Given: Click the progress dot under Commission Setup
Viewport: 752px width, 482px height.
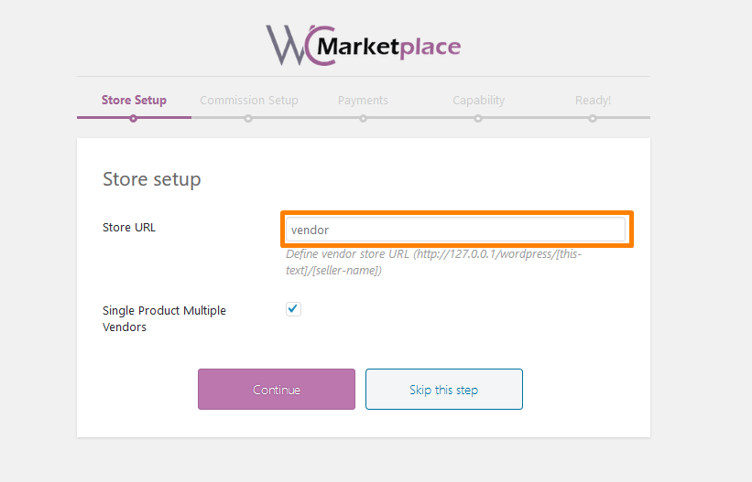Looking at the screenshot, I should pos(248,118).
